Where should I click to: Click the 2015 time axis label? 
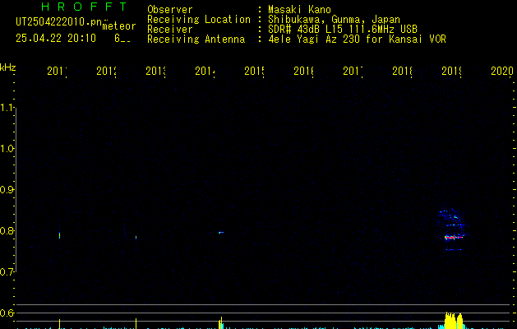tap(254, 71)
